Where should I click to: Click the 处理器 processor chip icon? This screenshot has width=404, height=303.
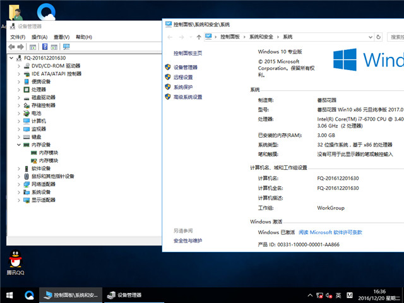[x=27, y=90]
